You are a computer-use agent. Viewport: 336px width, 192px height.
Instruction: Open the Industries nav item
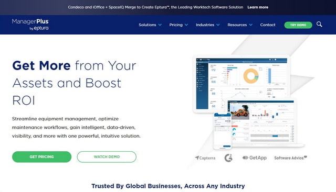pos(205,25)
